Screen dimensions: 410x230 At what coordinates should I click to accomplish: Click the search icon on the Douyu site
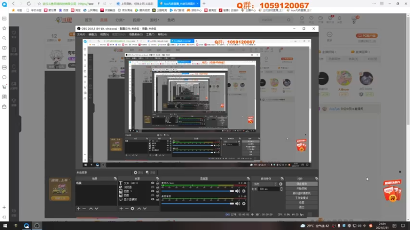click(289, 20)
